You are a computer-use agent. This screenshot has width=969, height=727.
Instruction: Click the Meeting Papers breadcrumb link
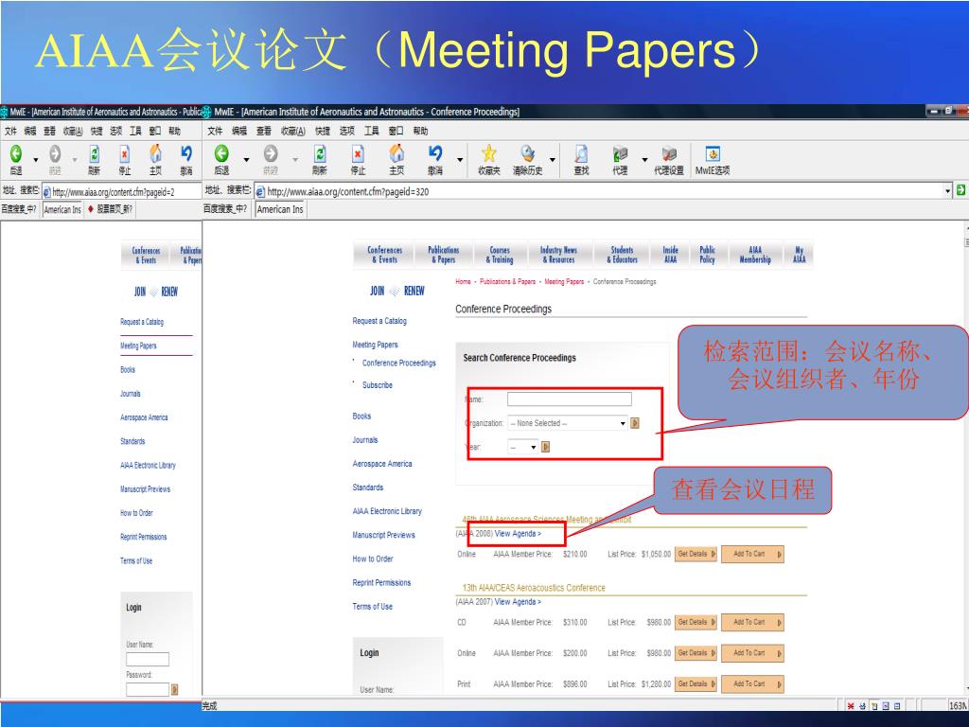(564, 281)
